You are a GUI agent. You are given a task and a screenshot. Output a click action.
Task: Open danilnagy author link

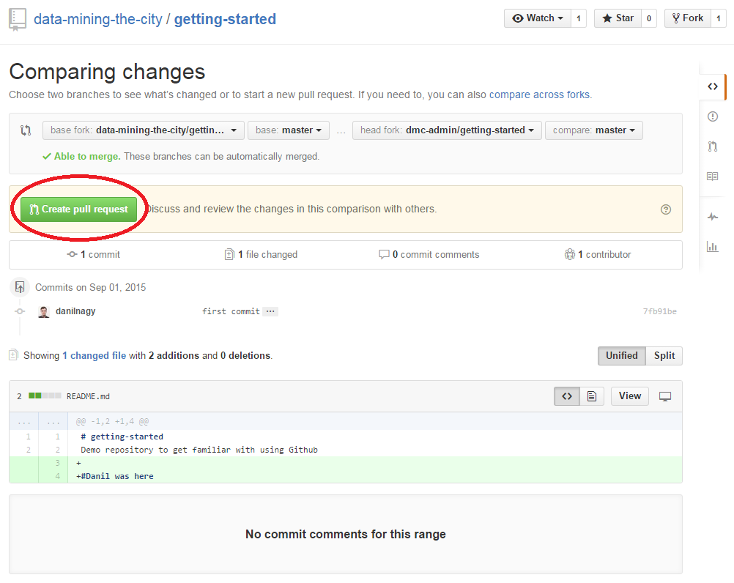pyautogui.click(x=75, y=311)
